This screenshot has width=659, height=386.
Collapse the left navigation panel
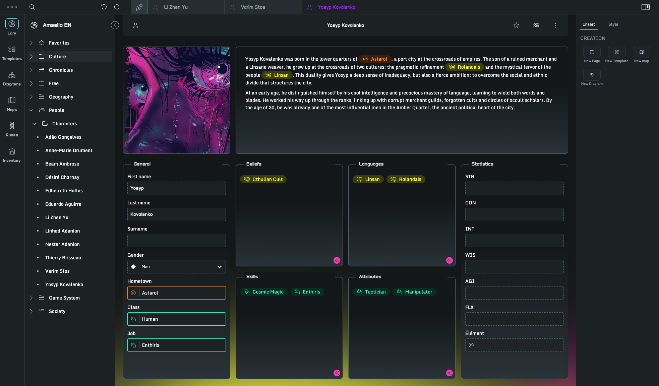tap(115, 25)
